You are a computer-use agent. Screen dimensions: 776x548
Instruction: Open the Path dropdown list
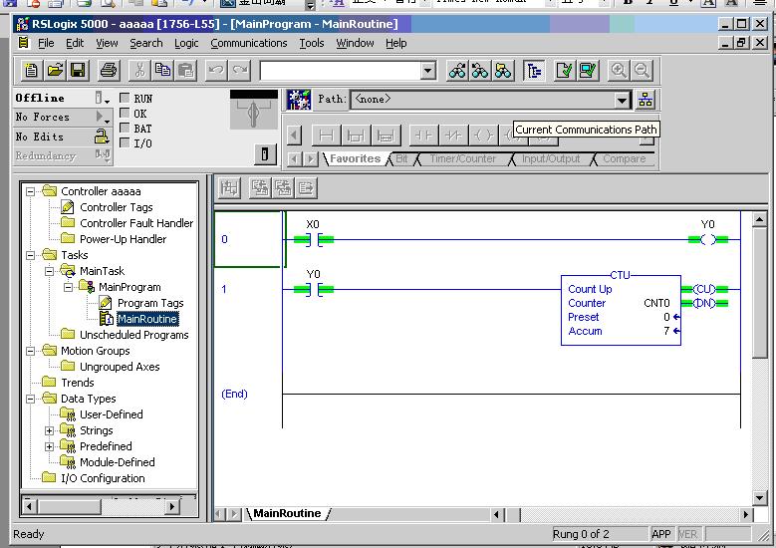623,100
